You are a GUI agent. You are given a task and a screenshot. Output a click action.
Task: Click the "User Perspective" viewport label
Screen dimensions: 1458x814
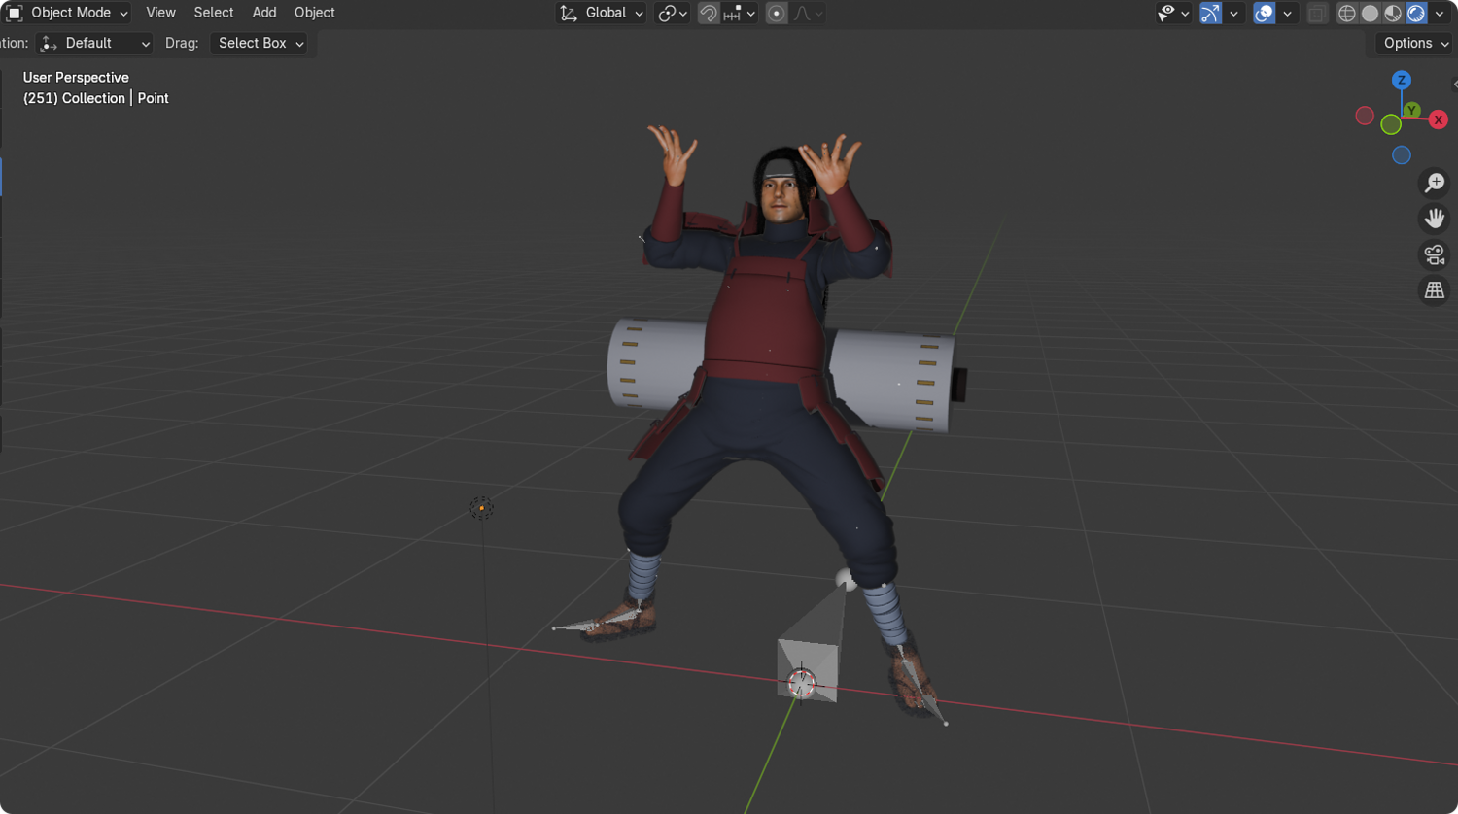[x=76, y=78]
